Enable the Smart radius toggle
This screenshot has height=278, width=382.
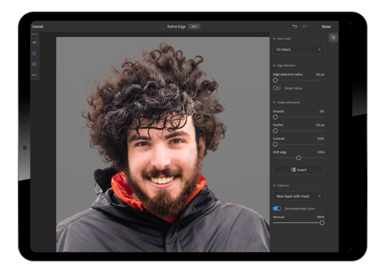[277, 88]
